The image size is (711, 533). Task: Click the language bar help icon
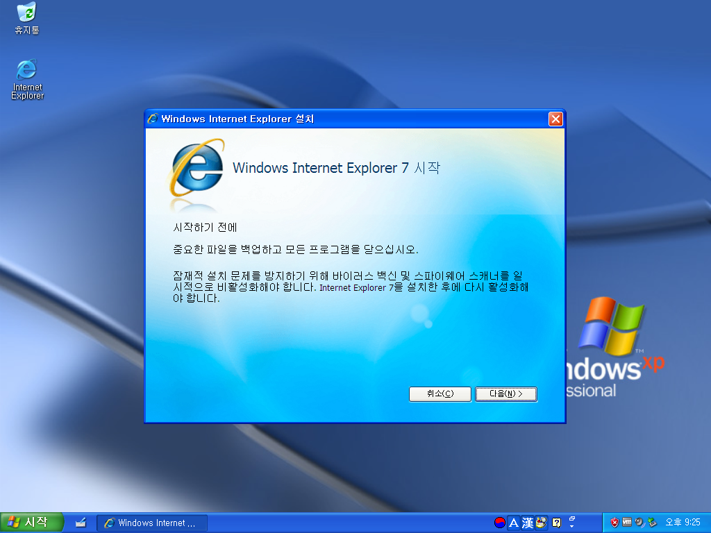556,523
